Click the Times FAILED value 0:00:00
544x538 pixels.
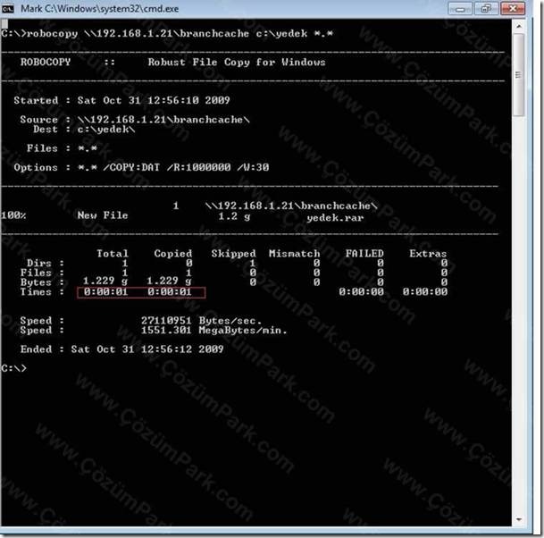361,292
